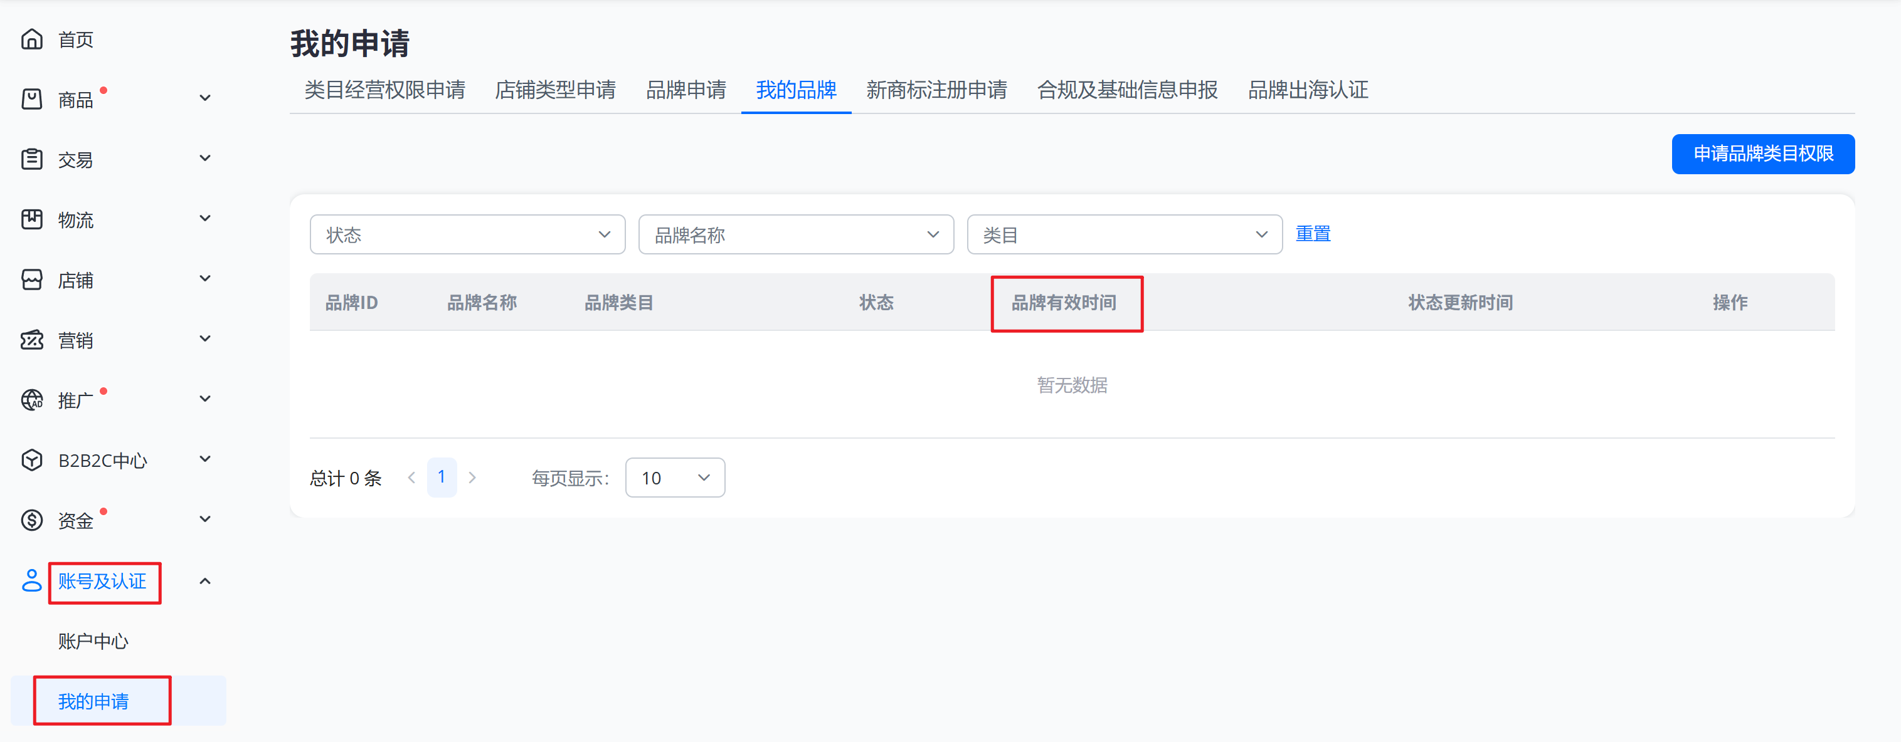Click the dollar coin icon for 资金

32,520
